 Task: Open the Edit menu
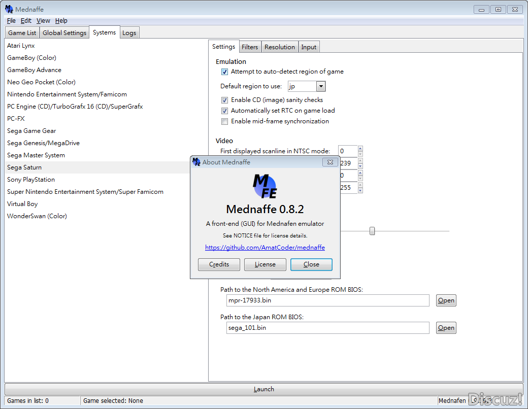[x=26, y=20]
